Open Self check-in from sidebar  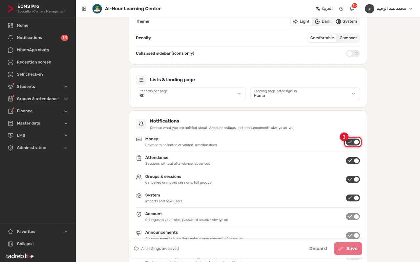coord(38,74)
